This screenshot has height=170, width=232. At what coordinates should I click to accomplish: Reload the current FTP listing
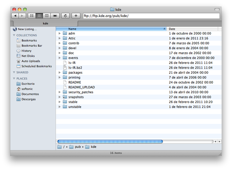click(66, 16)
